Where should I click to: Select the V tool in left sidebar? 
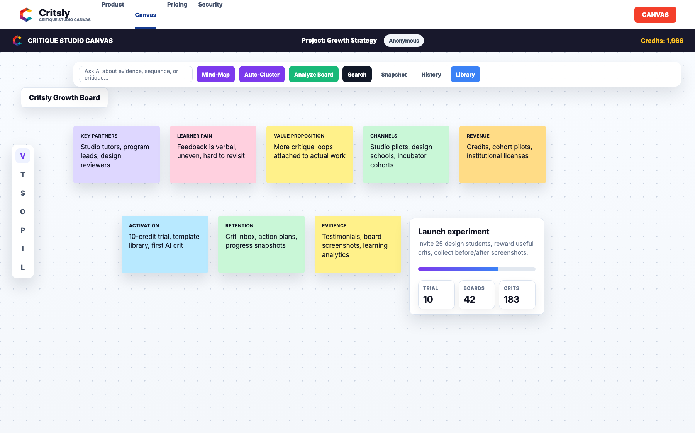tap(23, 156)
